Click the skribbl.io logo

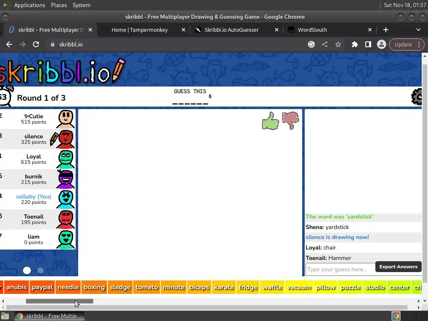[62, 71]
